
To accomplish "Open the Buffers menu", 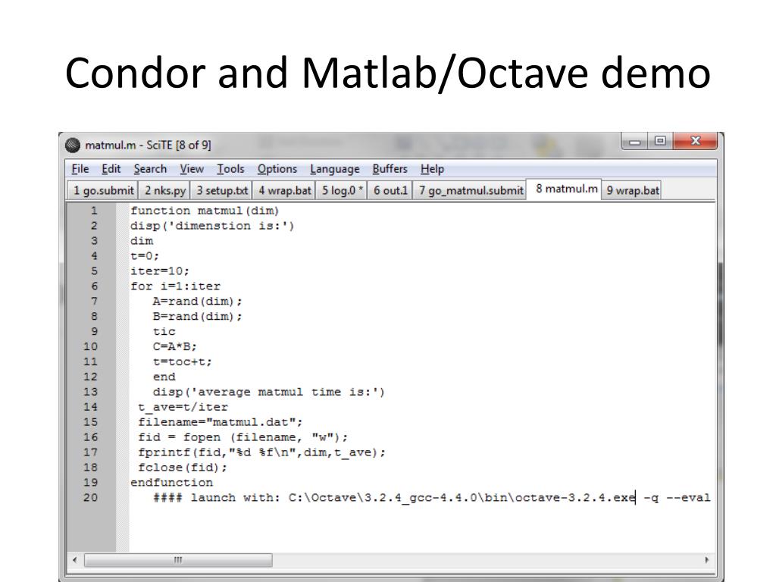I will click(390, 169).
